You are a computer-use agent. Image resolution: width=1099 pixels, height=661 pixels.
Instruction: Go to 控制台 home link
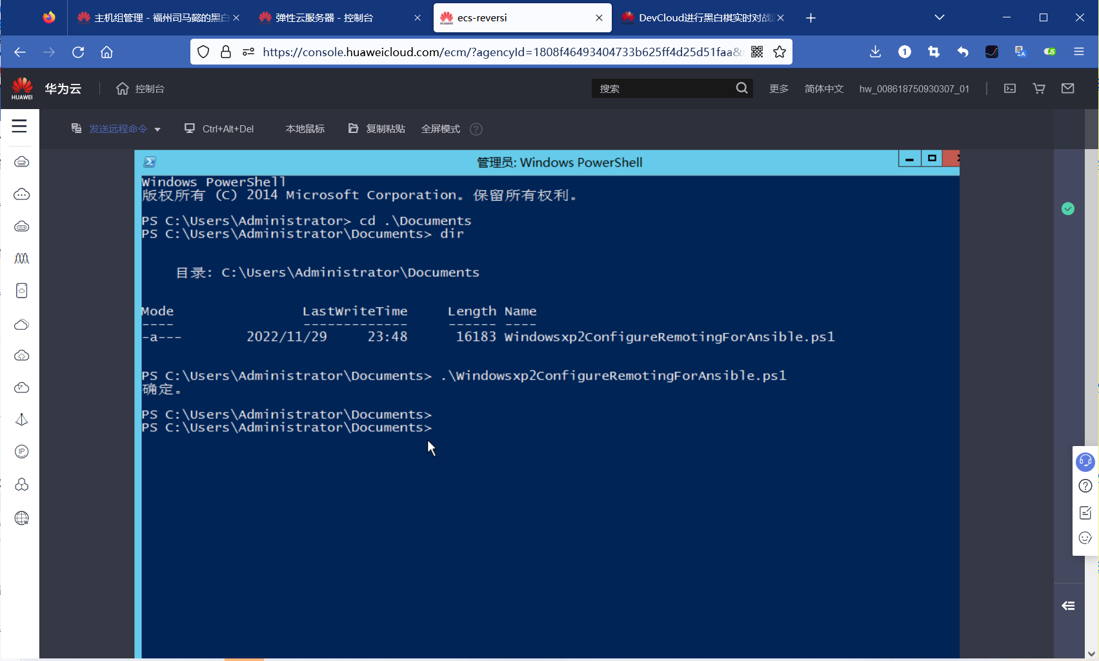pos(140,88)
